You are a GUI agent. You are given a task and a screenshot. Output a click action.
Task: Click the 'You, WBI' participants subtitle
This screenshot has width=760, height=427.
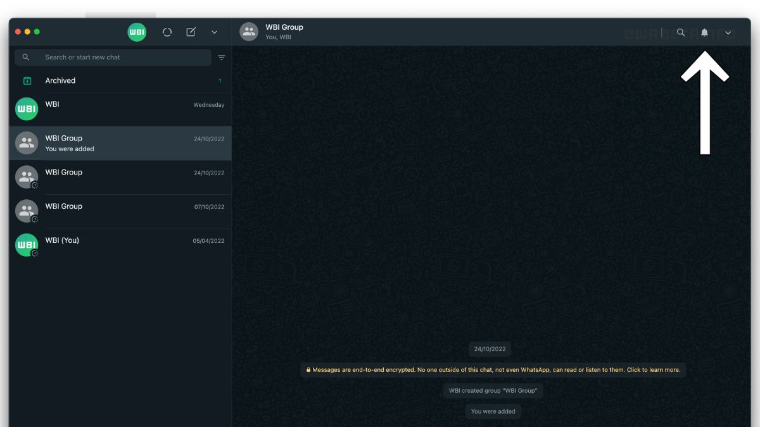[x=279, y=37]
